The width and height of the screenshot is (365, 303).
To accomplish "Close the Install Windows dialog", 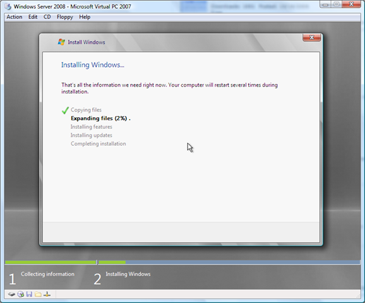I will (x=312, y=37).
